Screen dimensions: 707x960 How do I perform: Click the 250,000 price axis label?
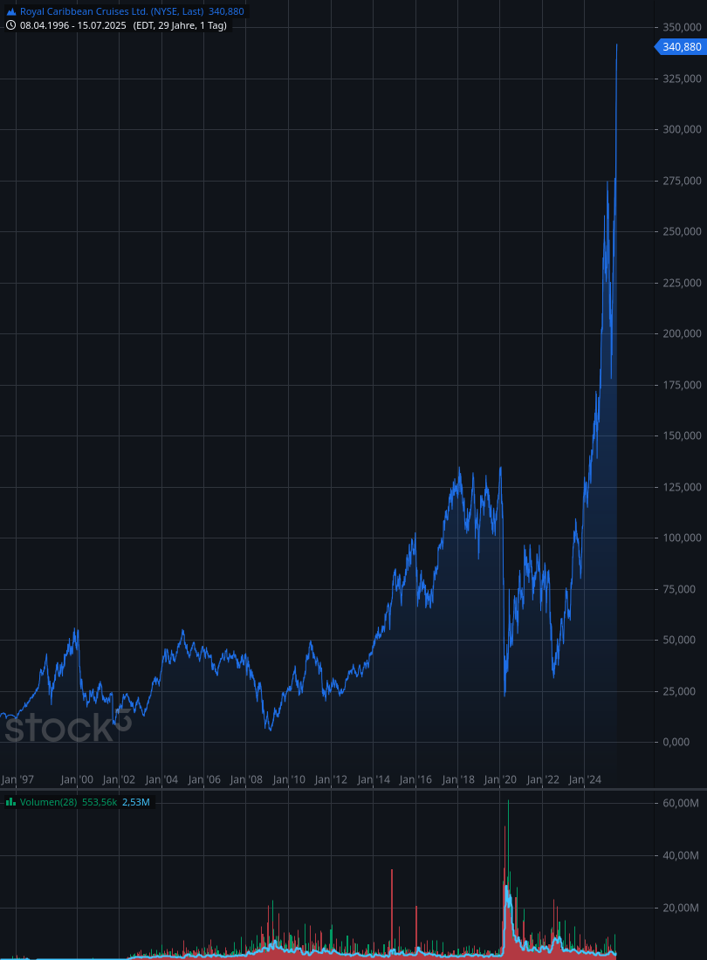coord(682,231)
